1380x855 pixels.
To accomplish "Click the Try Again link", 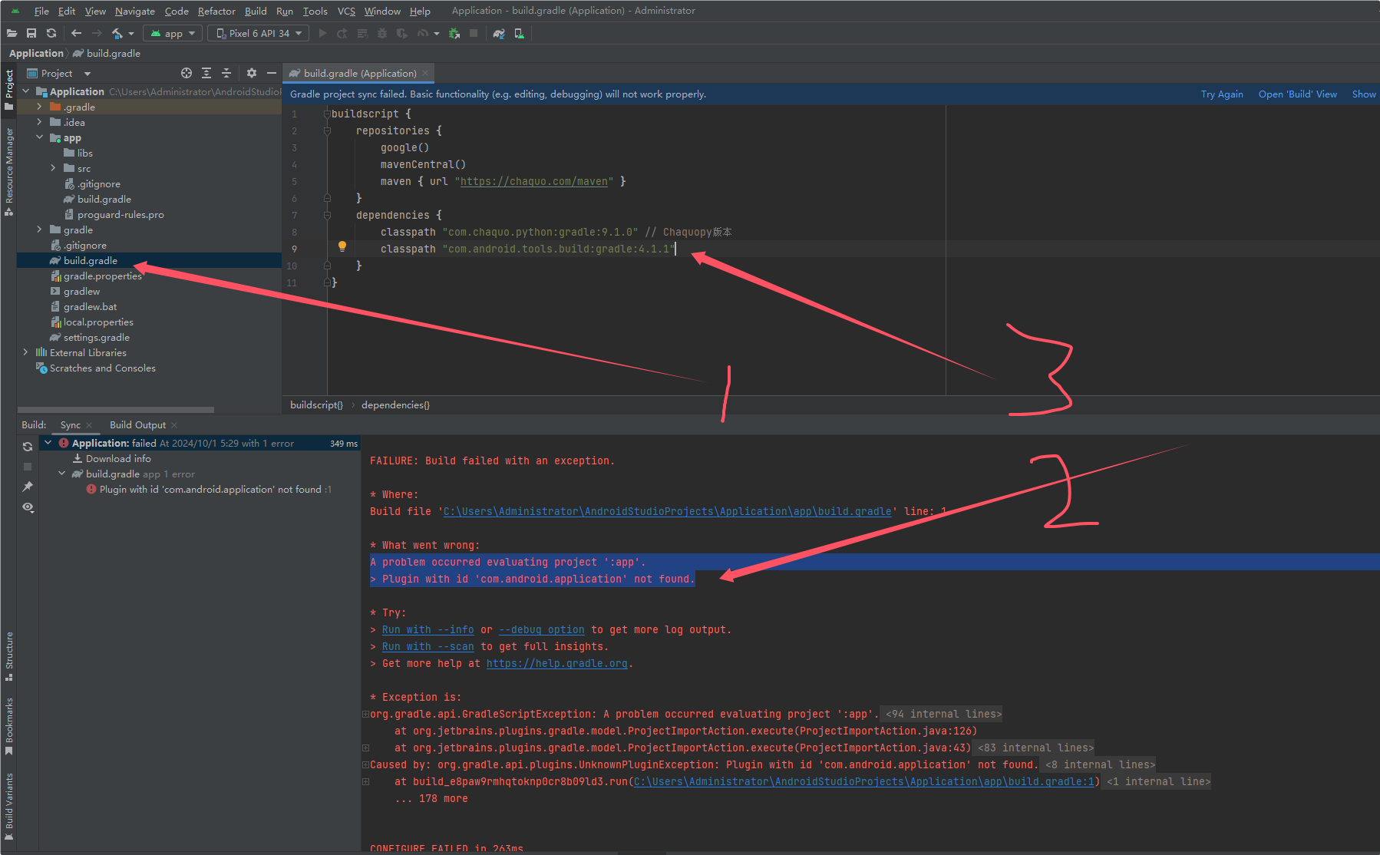I will pos(1222,94).
